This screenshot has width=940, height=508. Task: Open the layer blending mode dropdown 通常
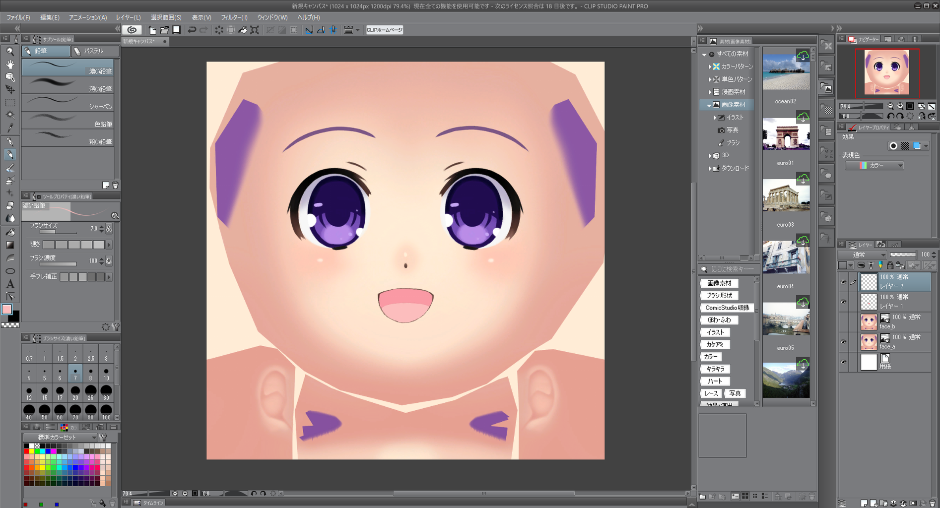862,254
